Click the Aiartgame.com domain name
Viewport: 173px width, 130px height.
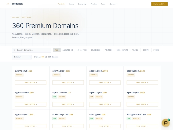click(x=97, y=114)
